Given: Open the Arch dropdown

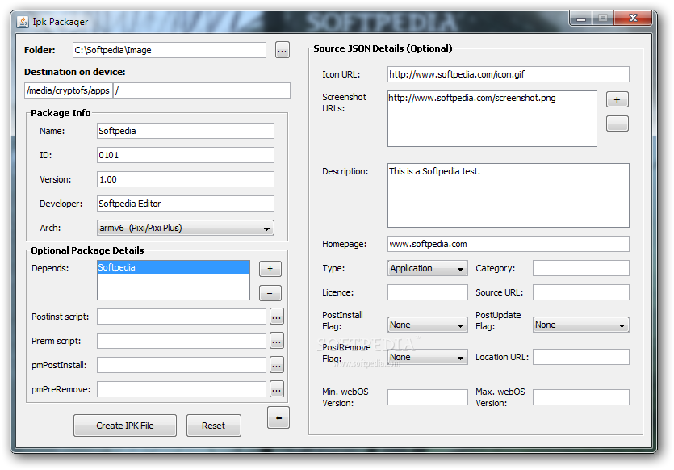Looking at the screenshot, I should coord(186,228).
